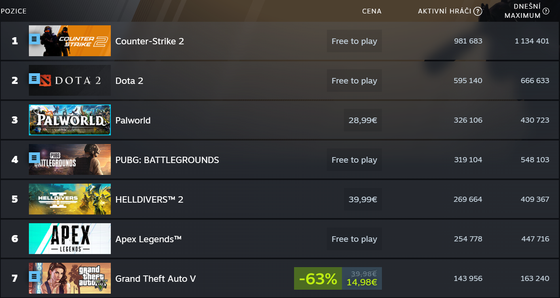Click the blue list icon on Dota 2
The height and width of the screenshot is (298, 560).
(34, 79)
